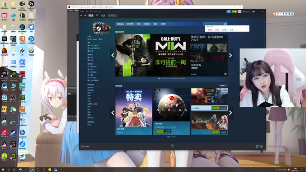Focus the Steam store search field
Viewport: 306px width, 172px height.
213,24
